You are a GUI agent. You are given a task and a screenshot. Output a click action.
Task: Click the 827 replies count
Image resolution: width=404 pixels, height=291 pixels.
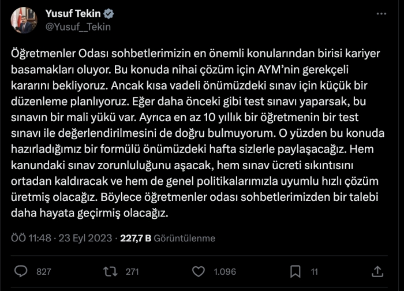(x=44, y=272)
